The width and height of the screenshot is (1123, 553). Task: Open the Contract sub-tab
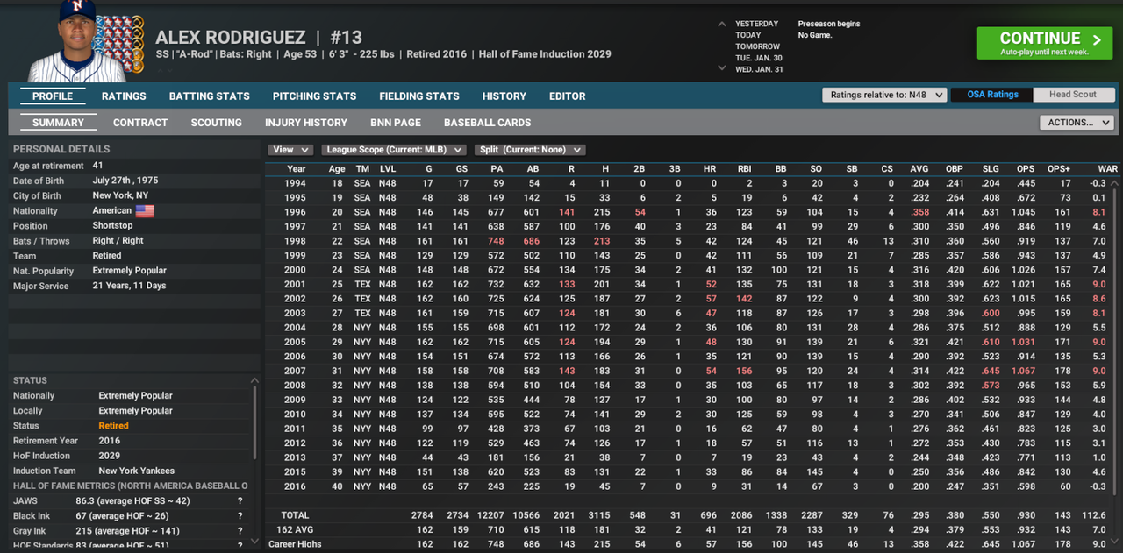tap(140, 123)
